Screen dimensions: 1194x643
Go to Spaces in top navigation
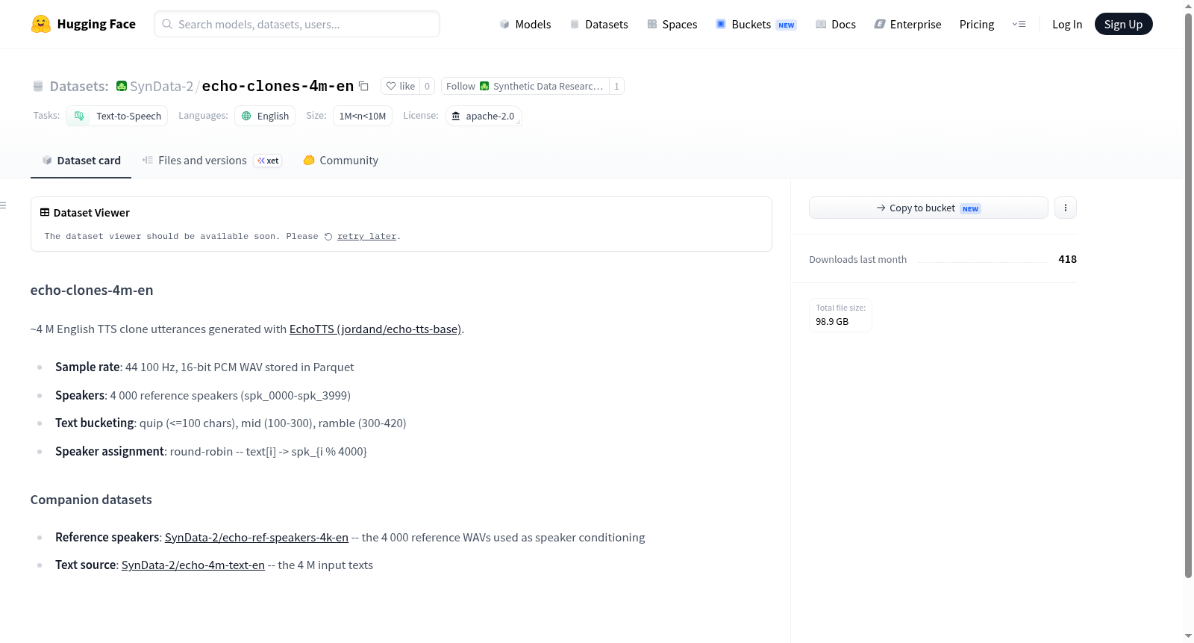(x=672, y=25)
